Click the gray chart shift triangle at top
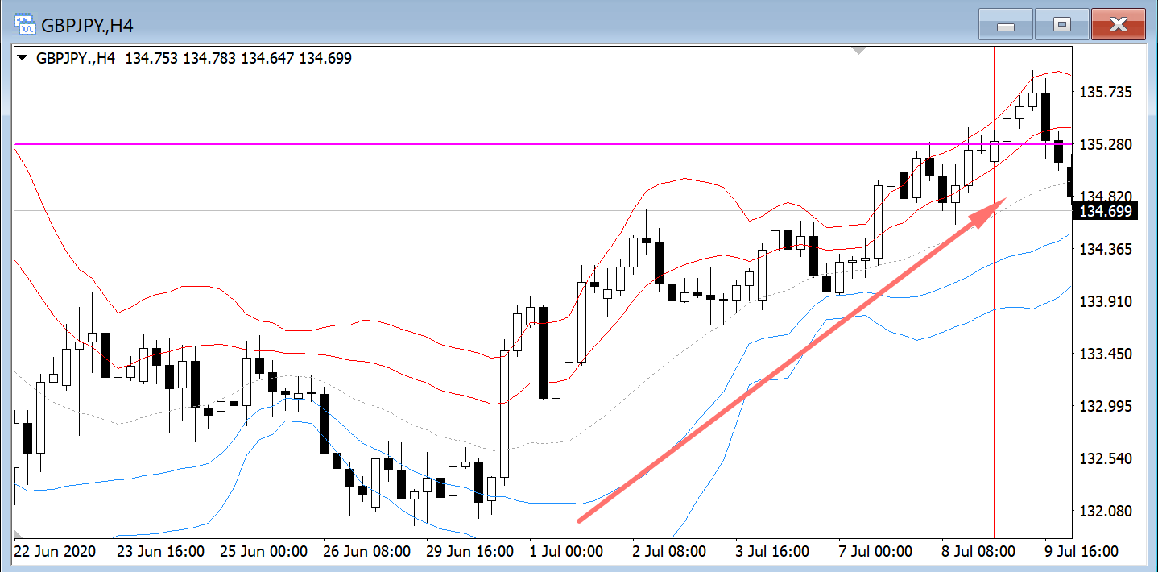The width and height of the screenshot is (1158, 572). click(x=859, y=51)
